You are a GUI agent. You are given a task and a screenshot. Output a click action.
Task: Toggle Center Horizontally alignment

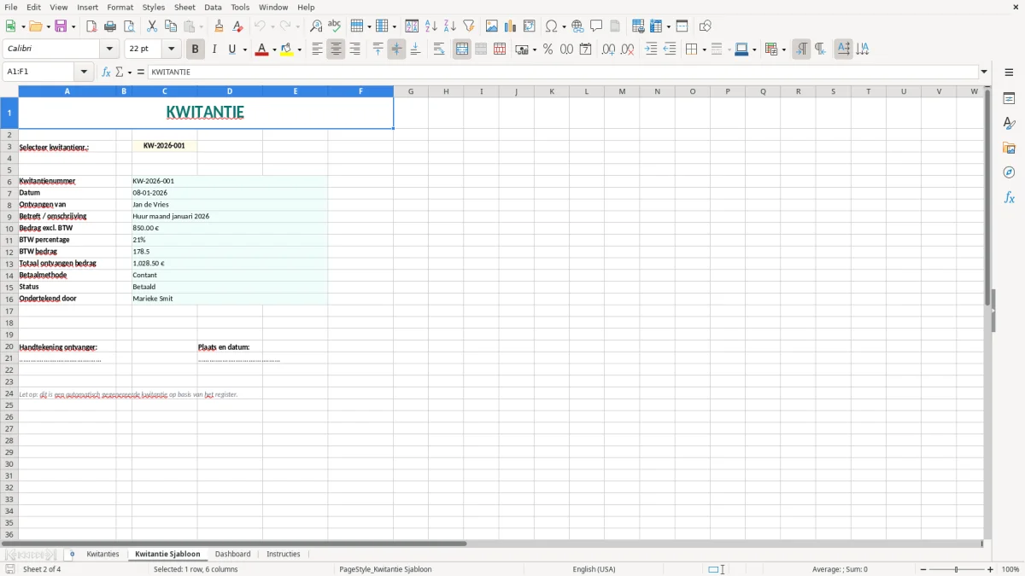click(336, 49)
